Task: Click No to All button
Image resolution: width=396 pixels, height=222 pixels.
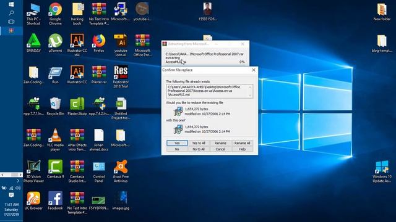Action: tap(199, 149)
